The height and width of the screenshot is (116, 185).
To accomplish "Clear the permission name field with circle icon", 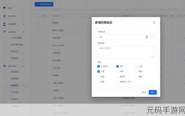I will tap(147, 37).
